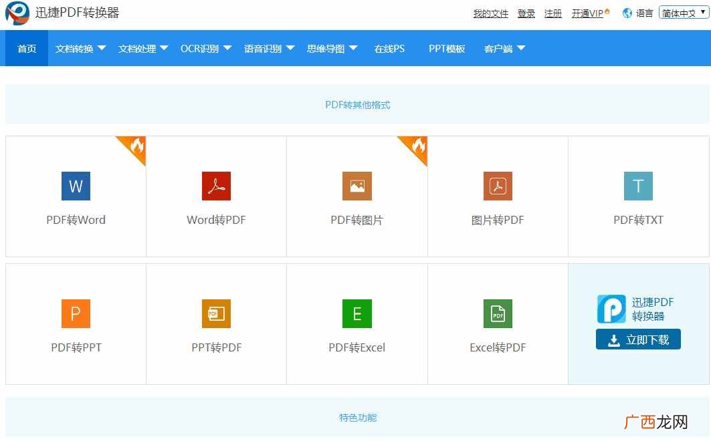Screen dimensions: 711x441
Task: Click the green PDF file icon for Excel转PDF
Action: [x=498, y=313]
